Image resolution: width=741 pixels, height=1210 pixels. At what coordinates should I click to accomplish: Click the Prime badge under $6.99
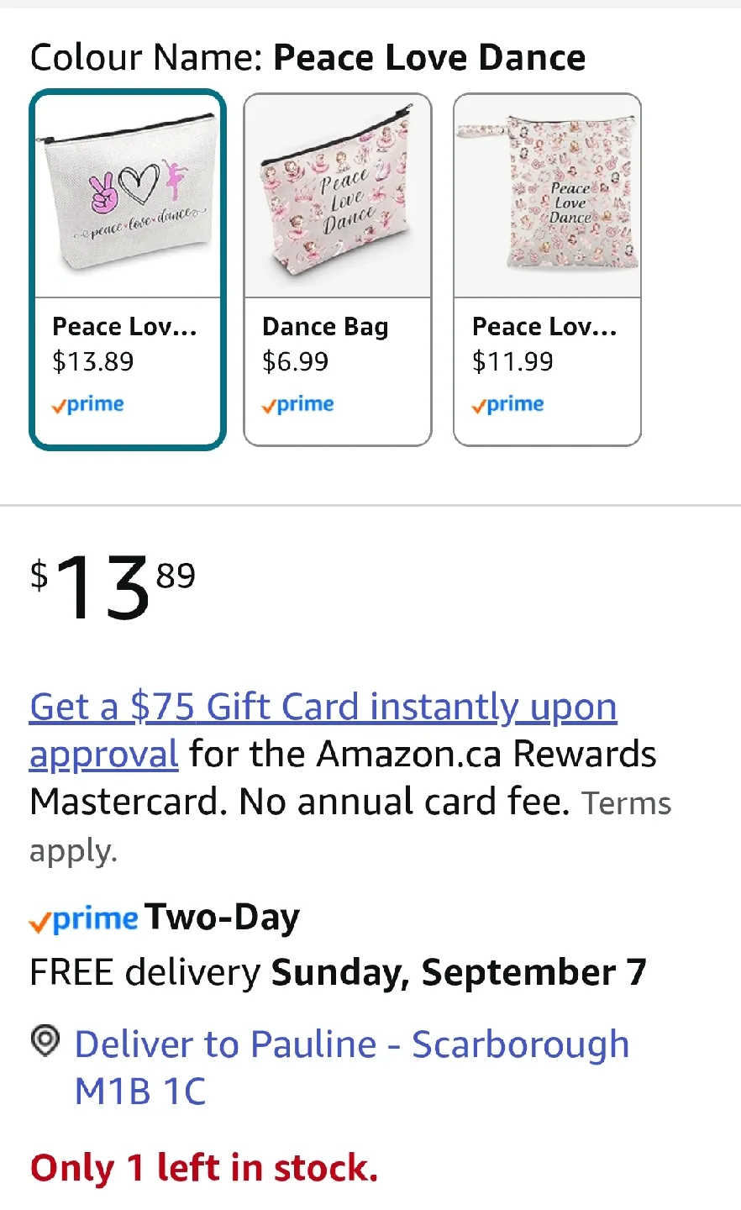[297, 405]
